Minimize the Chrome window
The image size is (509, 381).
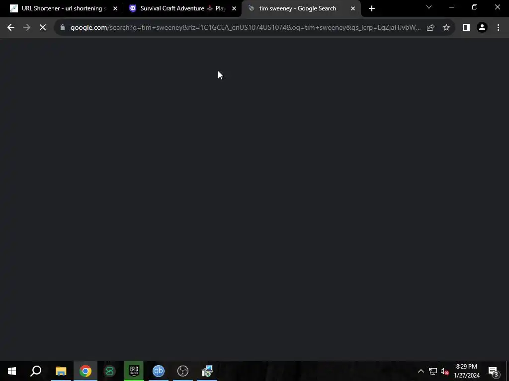(451, 7)
